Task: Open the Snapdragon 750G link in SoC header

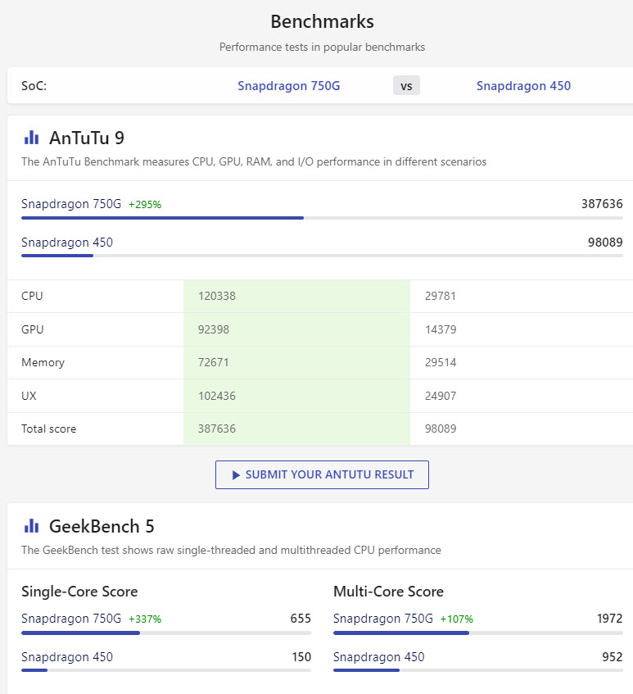Action: tap(289, 86)
